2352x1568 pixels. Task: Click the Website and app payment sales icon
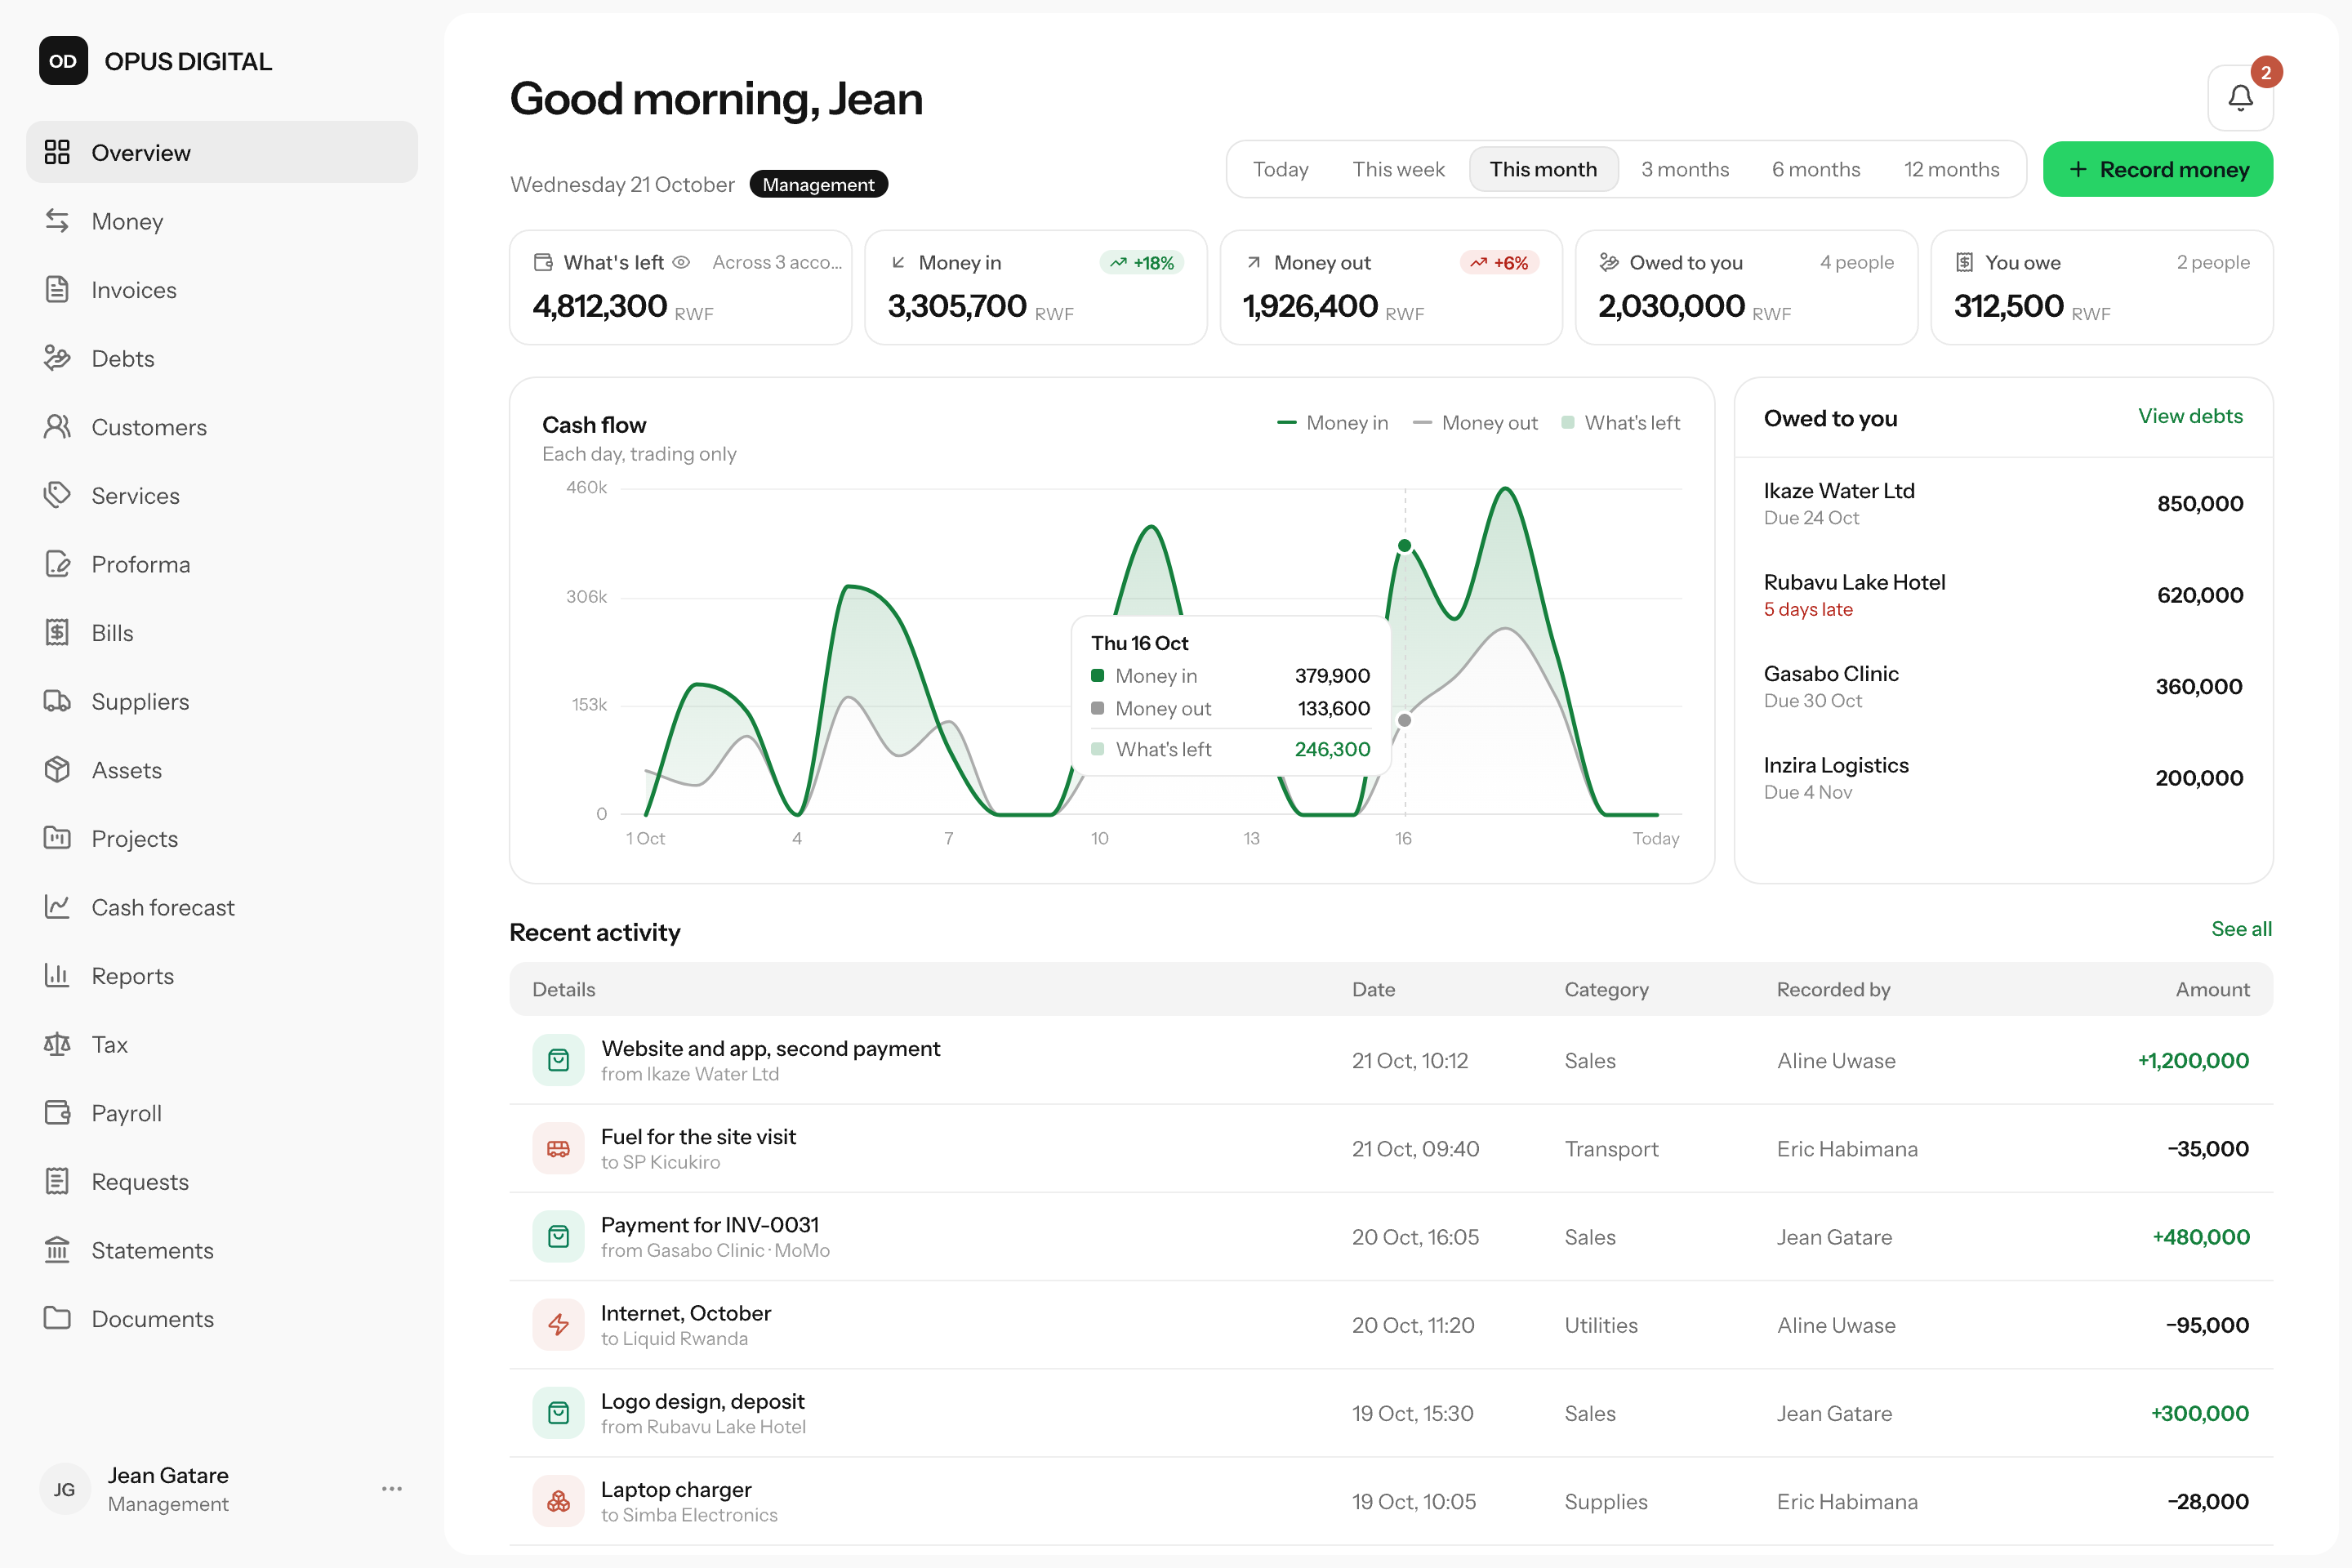pyautogui.click(x=558, y=1060)
